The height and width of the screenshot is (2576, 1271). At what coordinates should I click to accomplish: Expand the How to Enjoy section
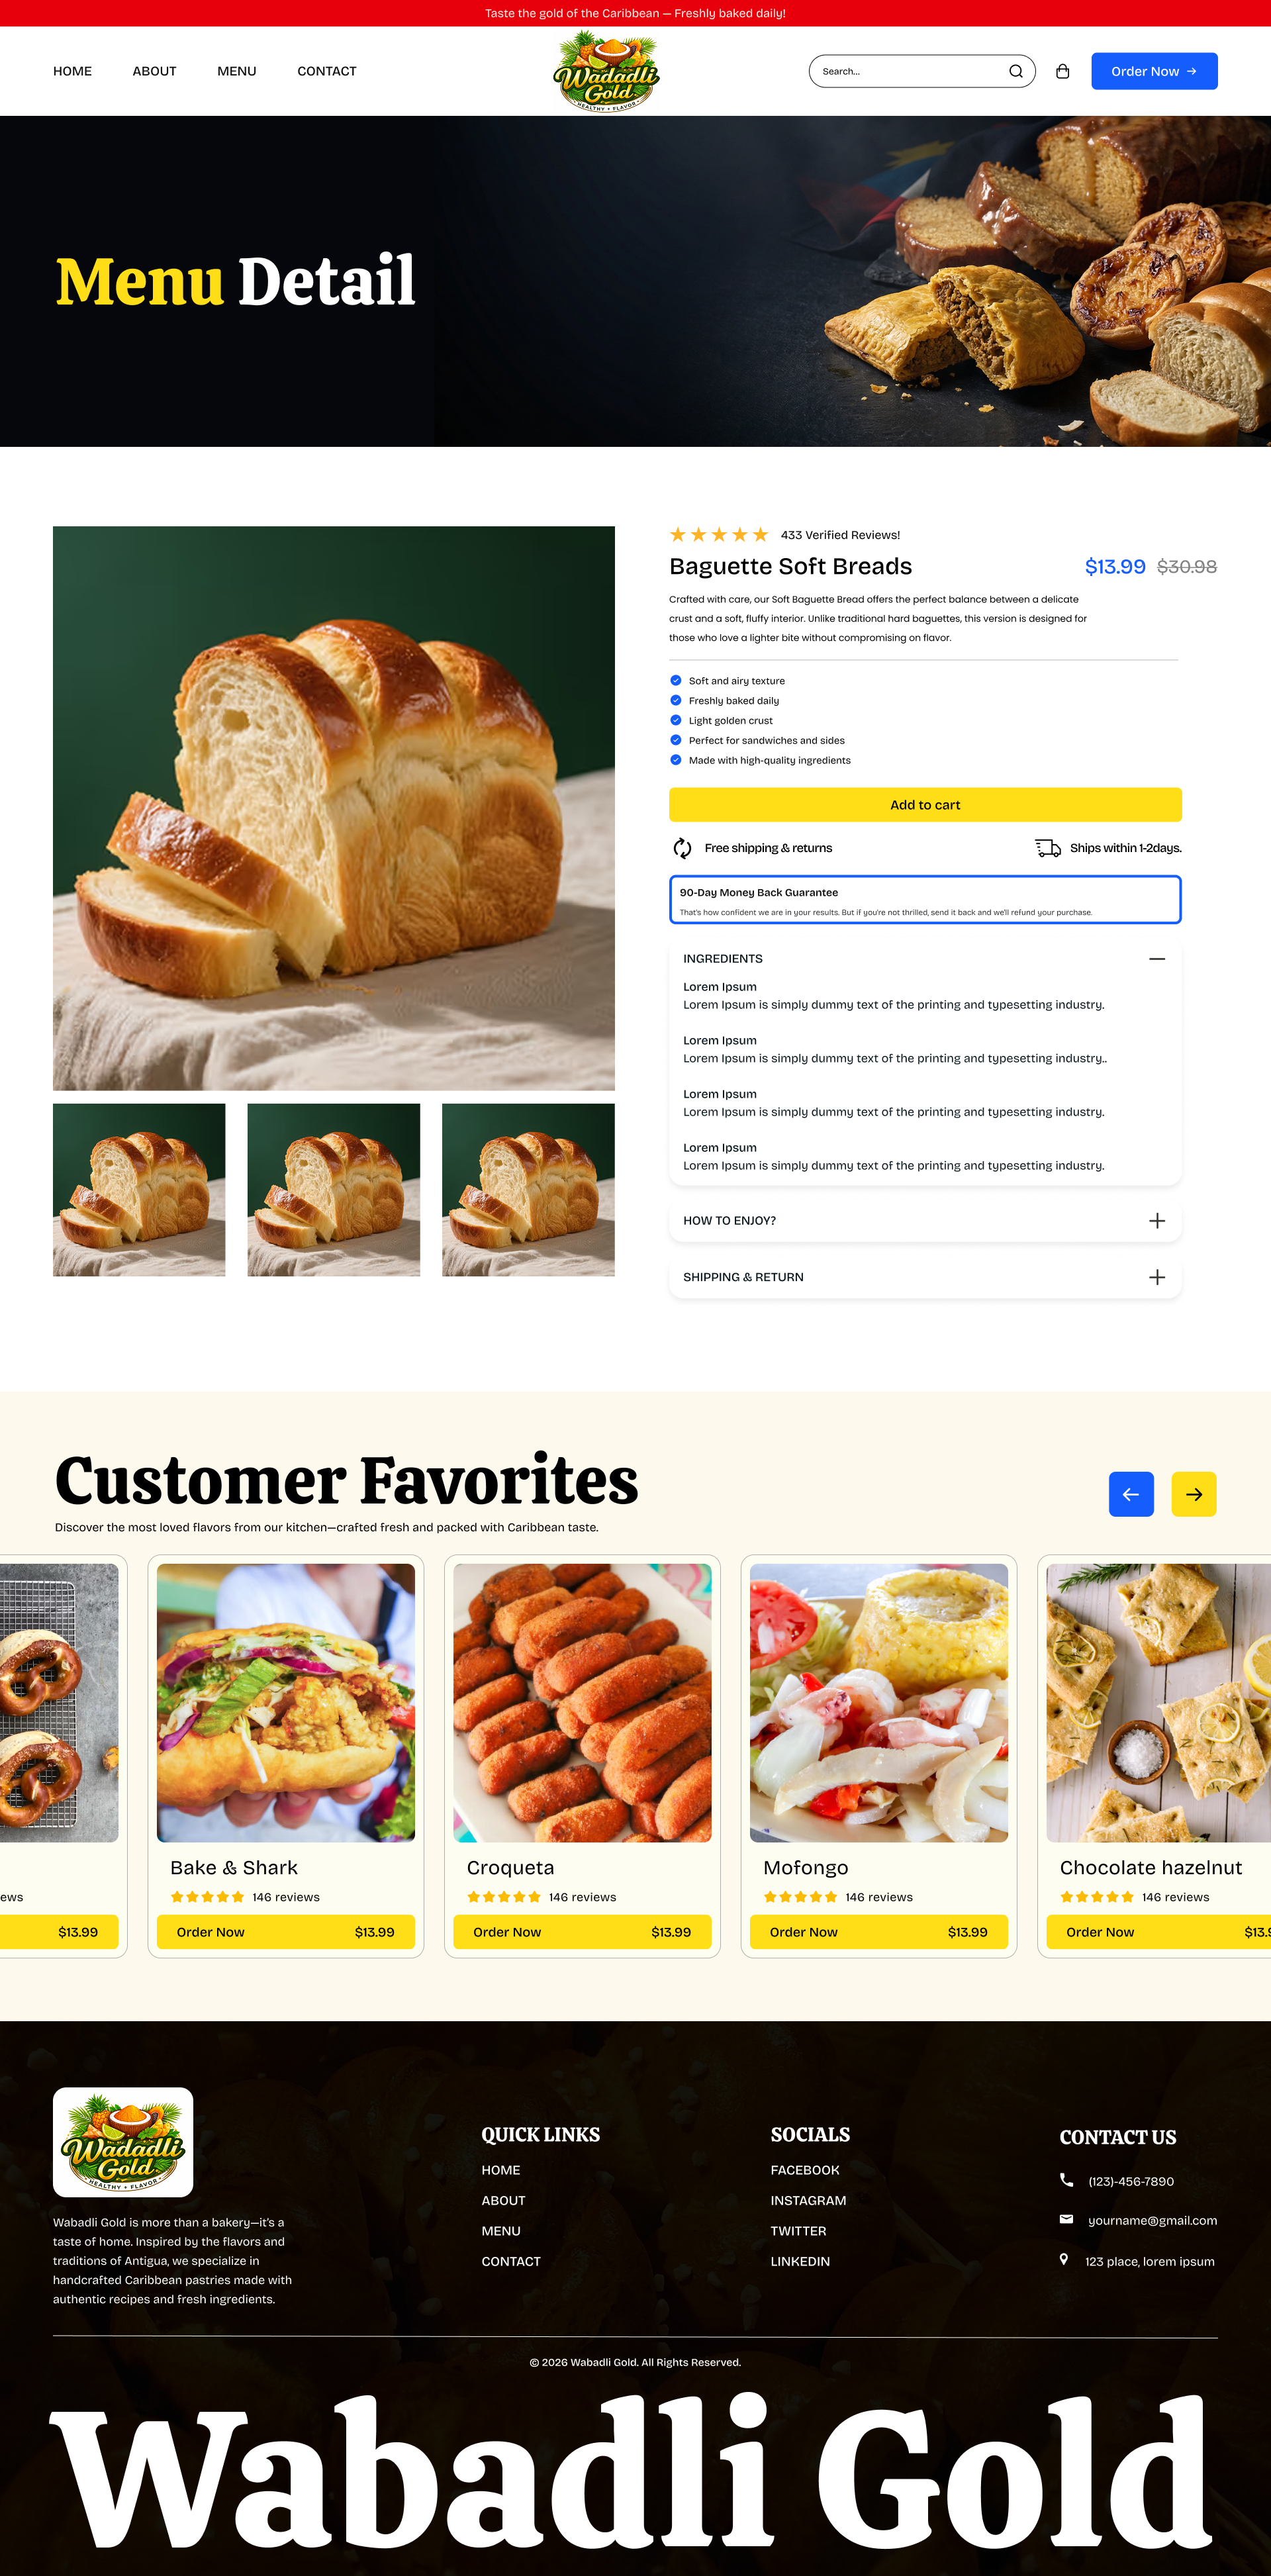[x=1157, y=1220]
